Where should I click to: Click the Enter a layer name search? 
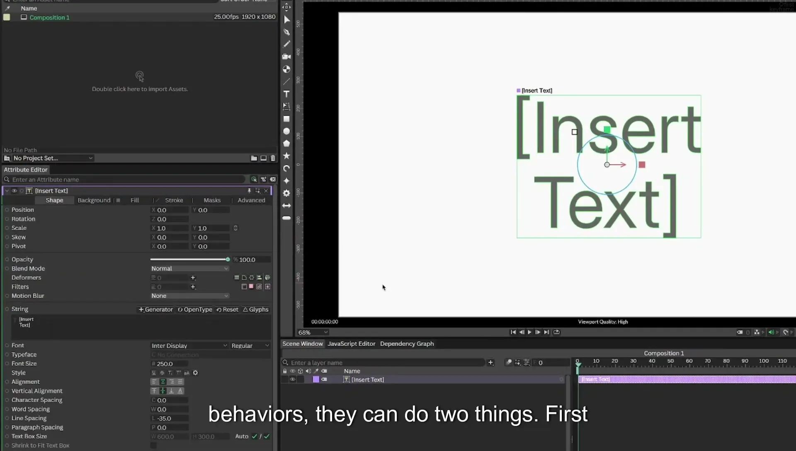point(383,363)
